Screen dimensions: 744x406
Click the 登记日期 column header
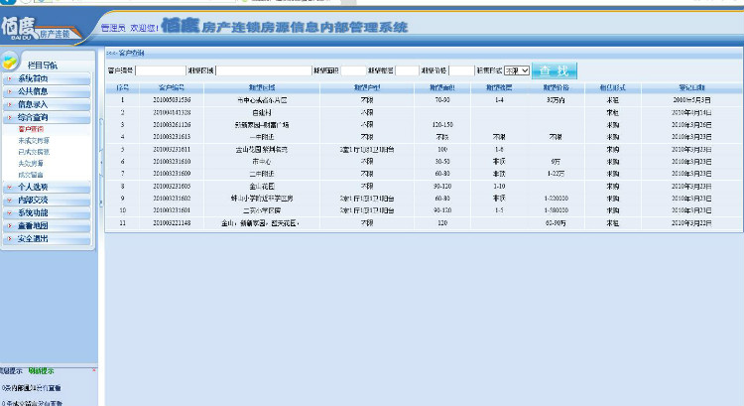click(691, 87)
